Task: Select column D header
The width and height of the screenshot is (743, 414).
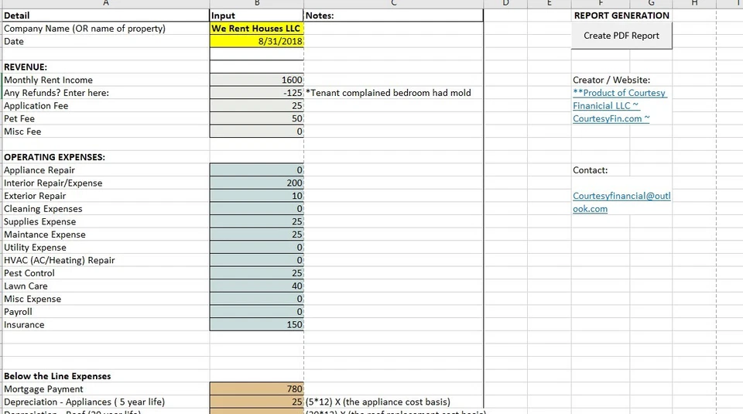Action: pyautogui.click(x=505, y=3)
